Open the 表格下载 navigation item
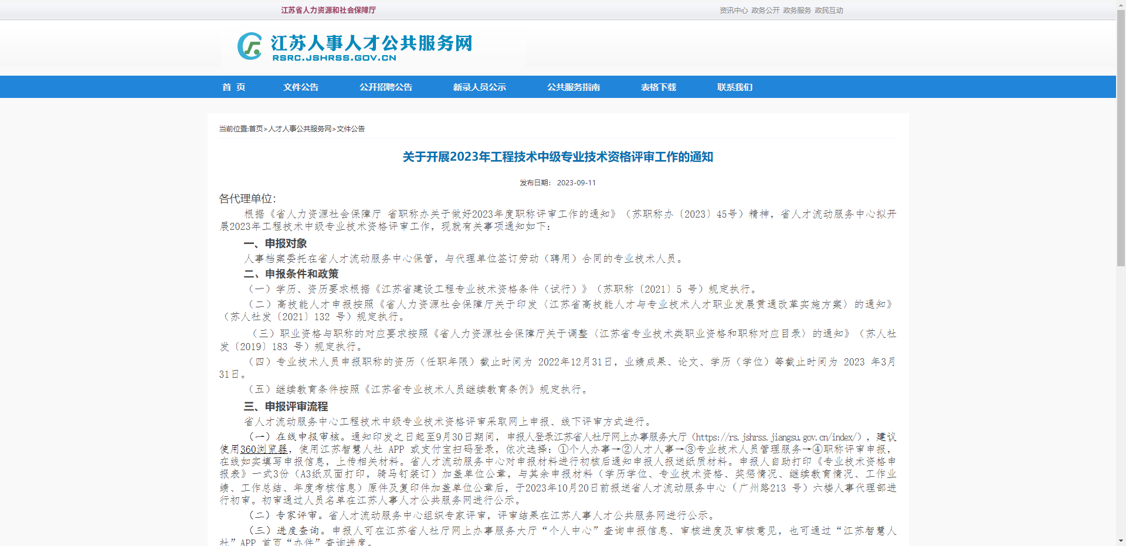This screenshot has height=546, width=1126. pos(659,87)
